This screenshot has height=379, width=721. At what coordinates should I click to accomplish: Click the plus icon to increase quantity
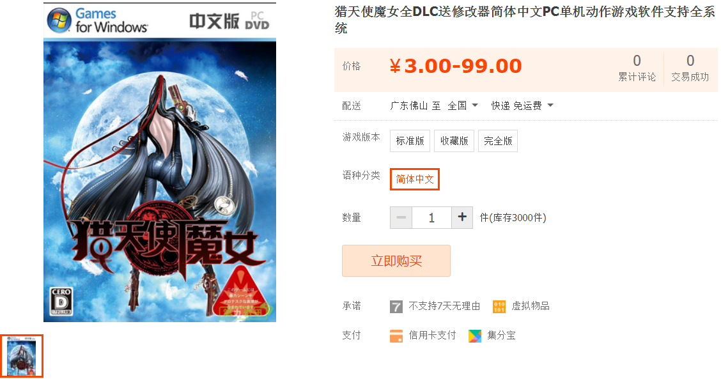click(x=462, y=217)
